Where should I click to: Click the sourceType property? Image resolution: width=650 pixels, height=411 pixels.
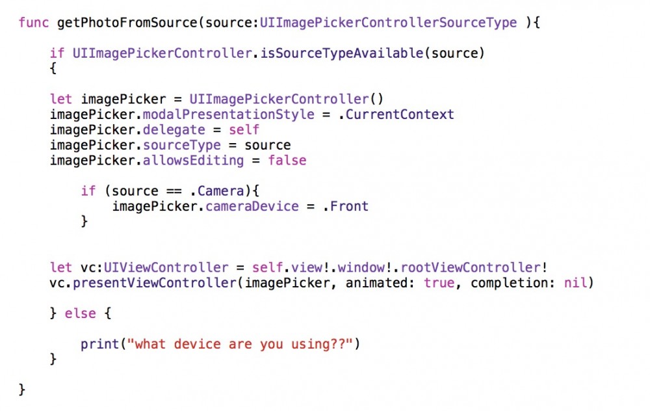coord(182,145)
